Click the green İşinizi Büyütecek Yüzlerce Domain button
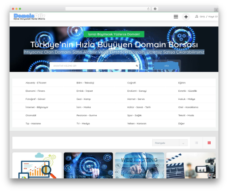 tap(114, 34)
